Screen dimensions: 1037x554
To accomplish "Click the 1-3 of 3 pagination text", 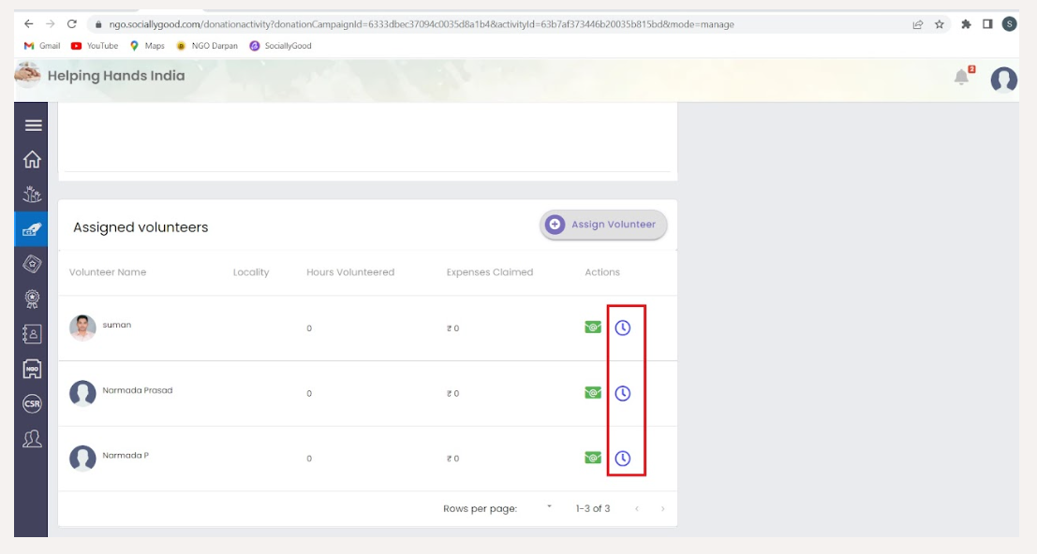I will point(593,508).
